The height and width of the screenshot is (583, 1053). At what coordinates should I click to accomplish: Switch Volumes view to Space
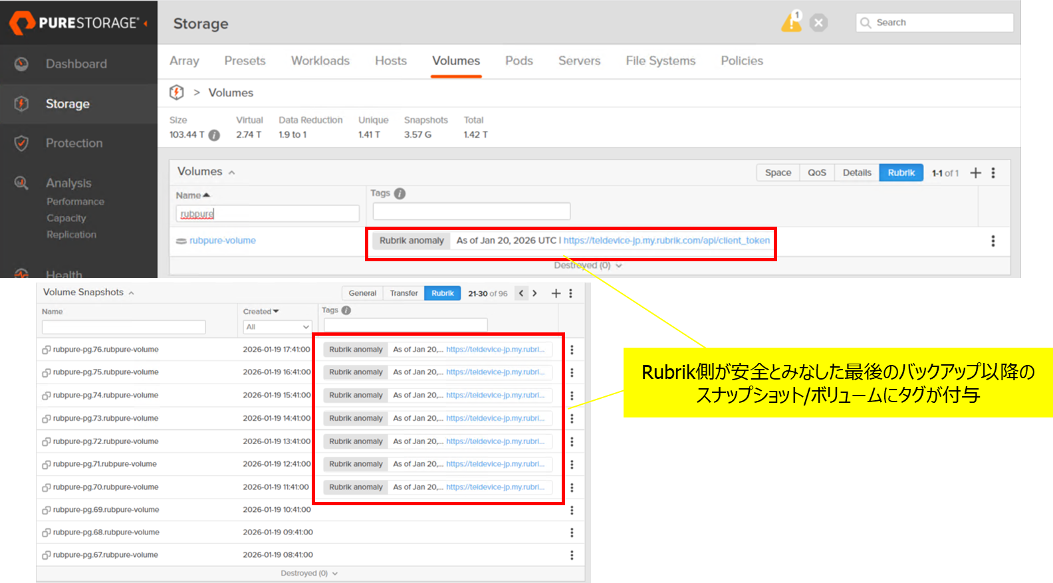[778, 173]
